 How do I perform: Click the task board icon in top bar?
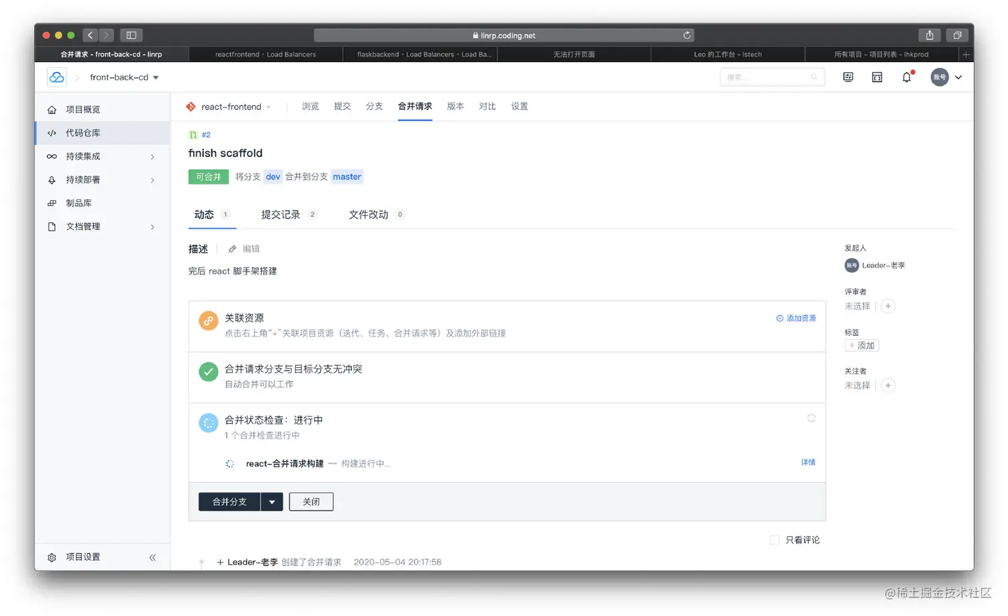(x=848, y=77)
